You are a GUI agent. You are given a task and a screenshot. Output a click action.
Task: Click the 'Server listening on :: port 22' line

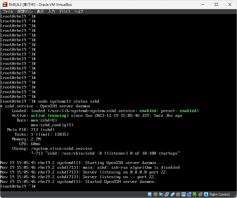pos(78,177)
